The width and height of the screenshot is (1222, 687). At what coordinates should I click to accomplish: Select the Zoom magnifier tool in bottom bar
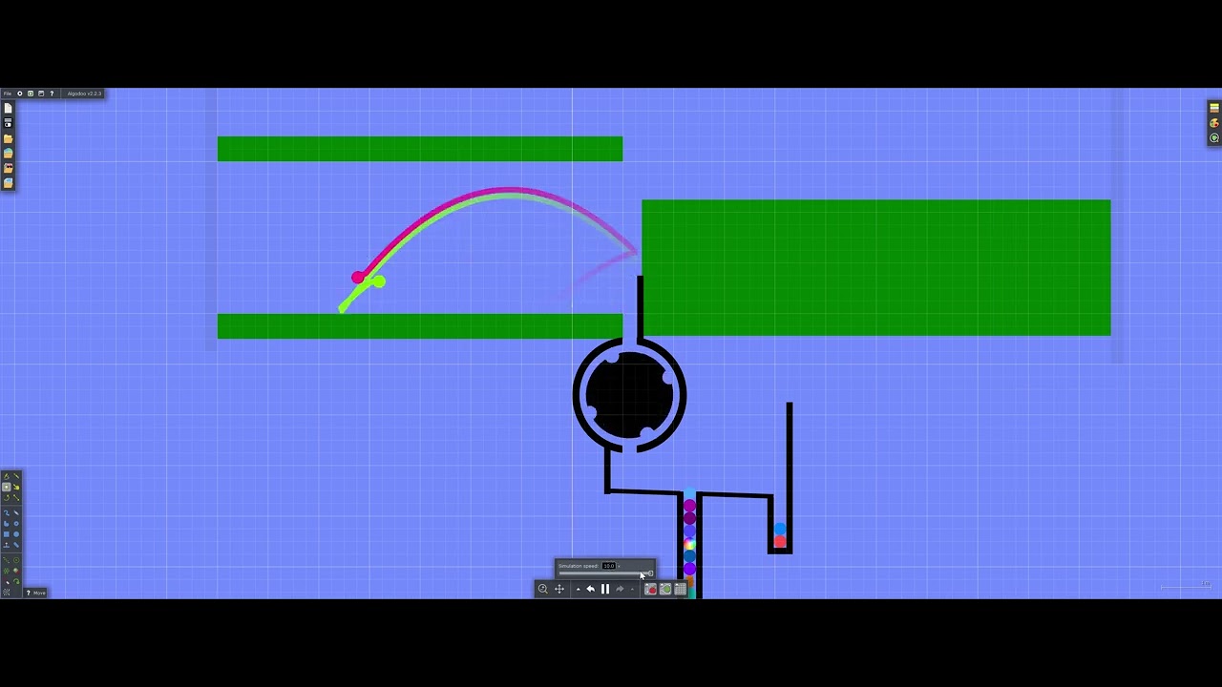[x=543, y=589]
